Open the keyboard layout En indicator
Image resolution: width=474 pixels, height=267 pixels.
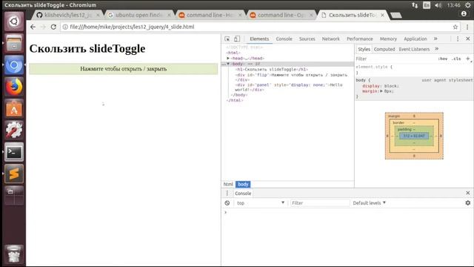[x=427, y=5]
